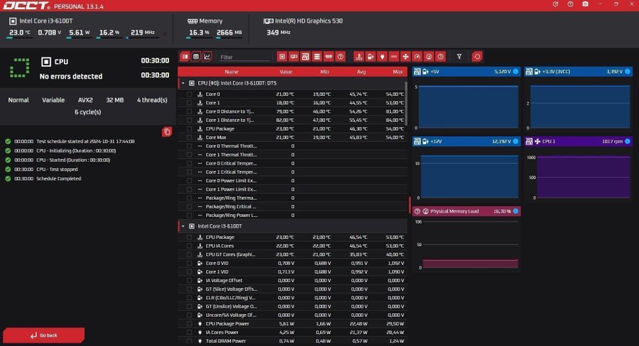Open info for the +5V graph
Screen dimensions: 639x346
tap(515, 71)
